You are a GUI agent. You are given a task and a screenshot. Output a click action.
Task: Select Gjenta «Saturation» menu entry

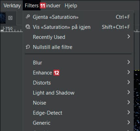(78, 17)
